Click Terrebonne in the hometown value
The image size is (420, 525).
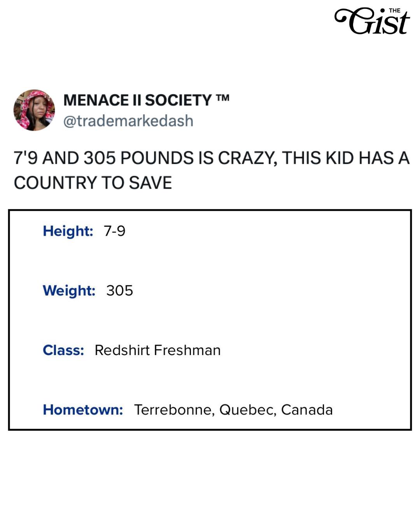(x=174, y=409)
